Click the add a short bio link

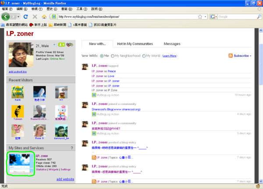pos(18,72)
